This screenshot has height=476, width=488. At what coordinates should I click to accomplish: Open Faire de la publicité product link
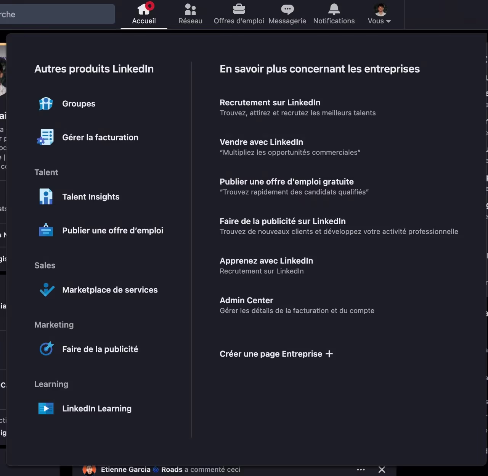100,349
